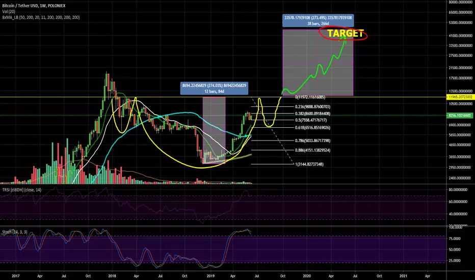Click the TRSI (close, 14) indicator label

coord(22,190)
